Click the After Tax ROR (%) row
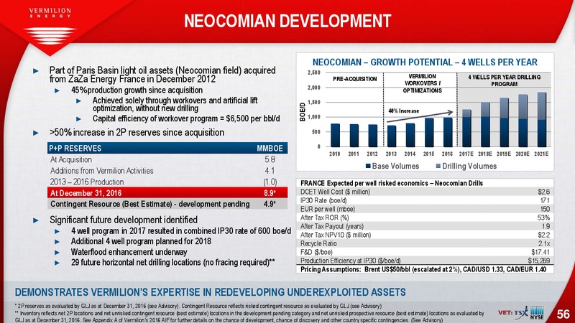The height and width of the screenshot is (323, 575). [425, 217]
